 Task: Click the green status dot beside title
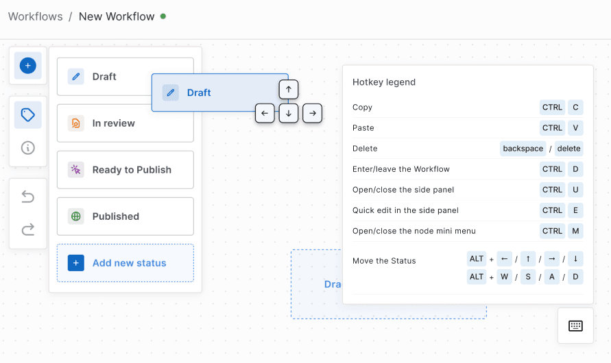click(x=163, y=16)
